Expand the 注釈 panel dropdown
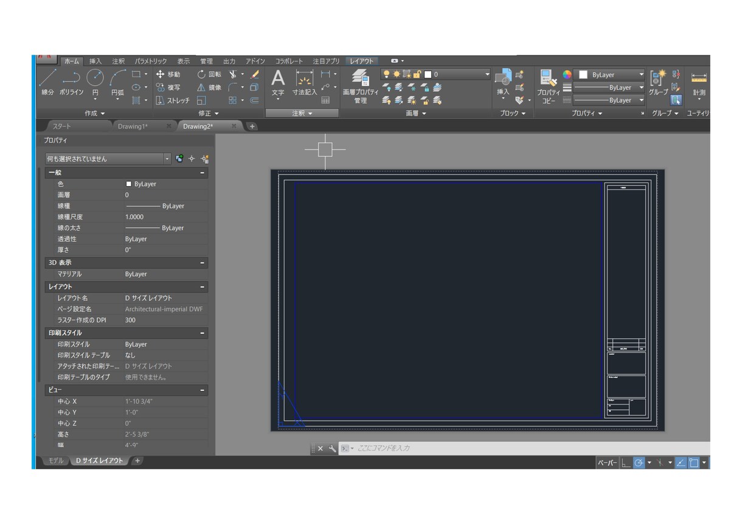The height and width of the screenshot is (524, 742). tap(302, 114)
